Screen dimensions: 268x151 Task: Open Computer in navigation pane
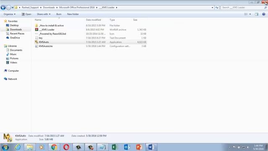click(x=13, y=71)
